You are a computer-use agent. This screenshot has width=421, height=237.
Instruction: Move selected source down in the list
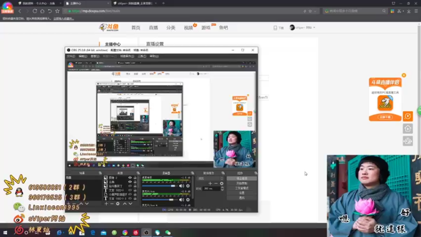pyautogui.click(x=130, y=204)
